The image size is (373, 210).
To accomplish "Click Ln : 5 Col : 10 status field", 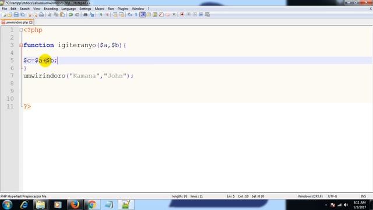I will (238, 196).
